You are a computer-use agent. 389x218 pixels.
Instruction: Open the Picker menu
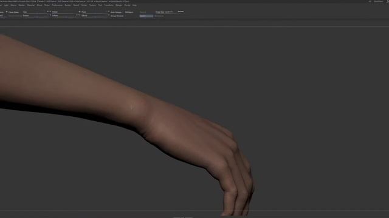pyautogui.click(x=47, y=5)
